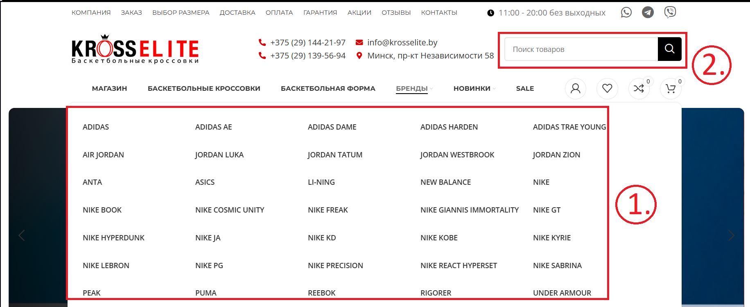
Task: Click the Поиск товаров search field
Action: tap(581, 49)
